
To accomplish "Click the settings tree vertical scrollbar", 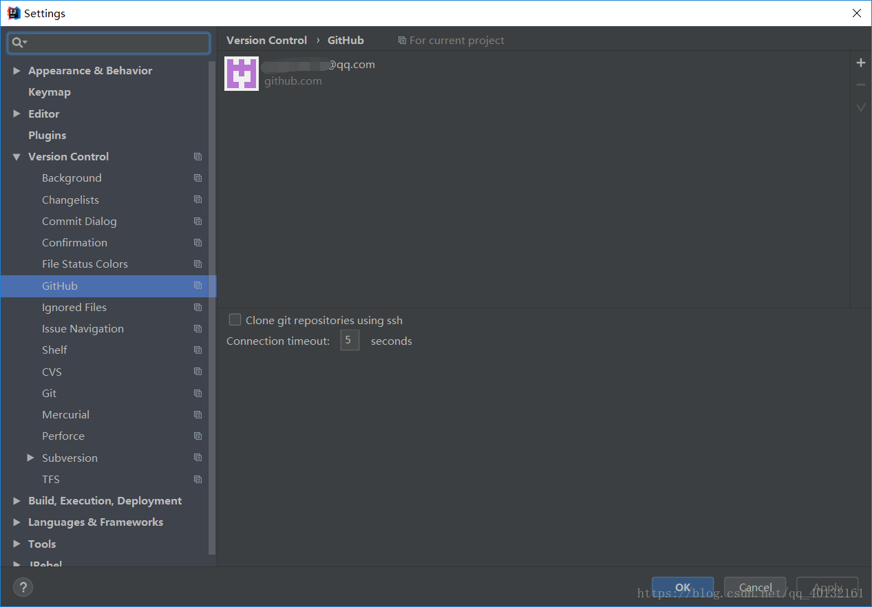I will pos(213,308).
